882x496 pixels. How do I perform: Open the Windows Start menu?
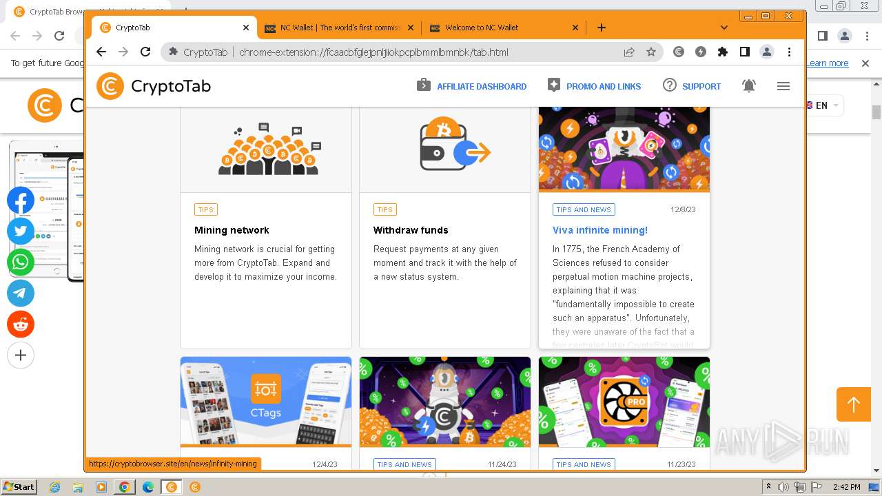(19, 486)
